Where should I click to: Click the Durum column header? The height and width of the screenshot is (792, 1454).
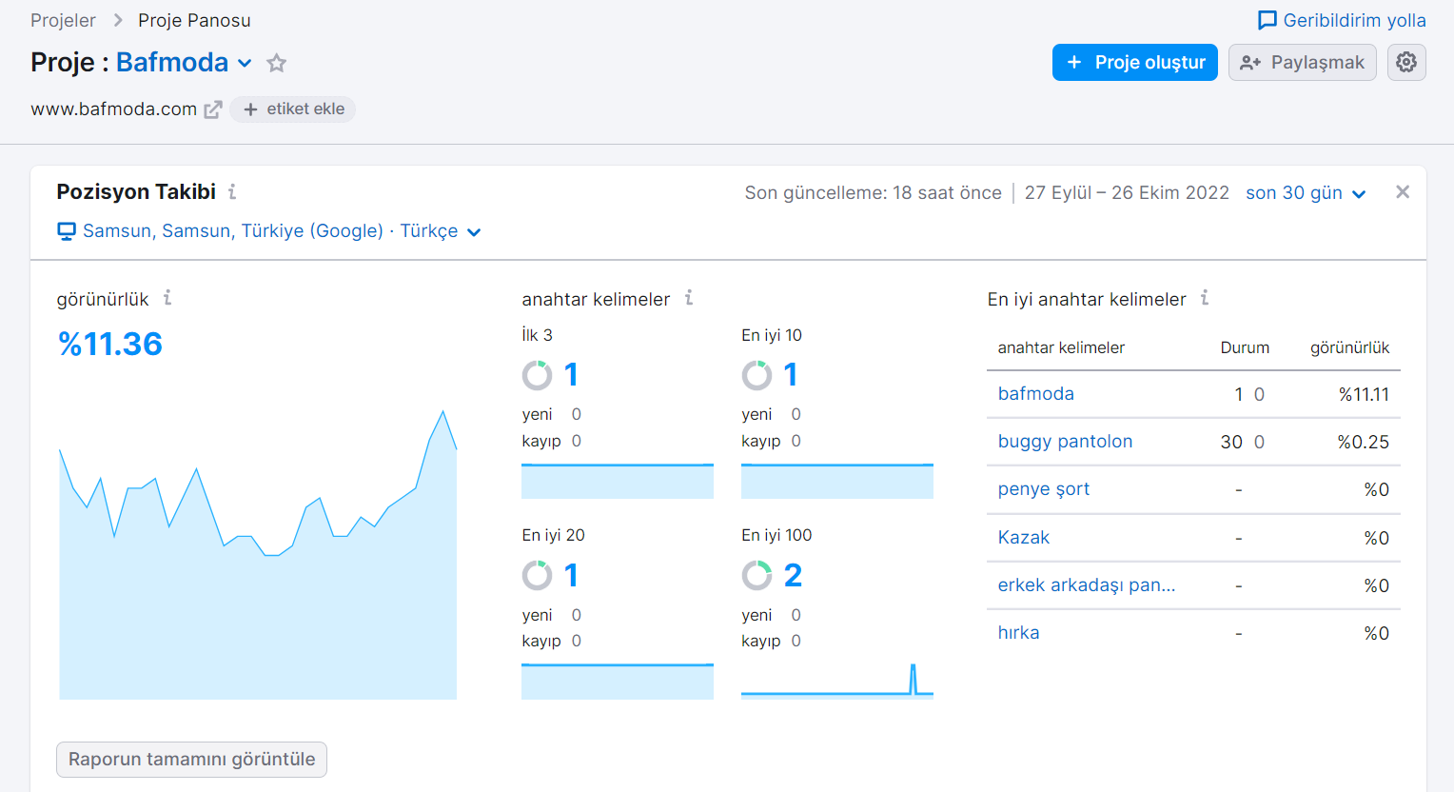1245,347
